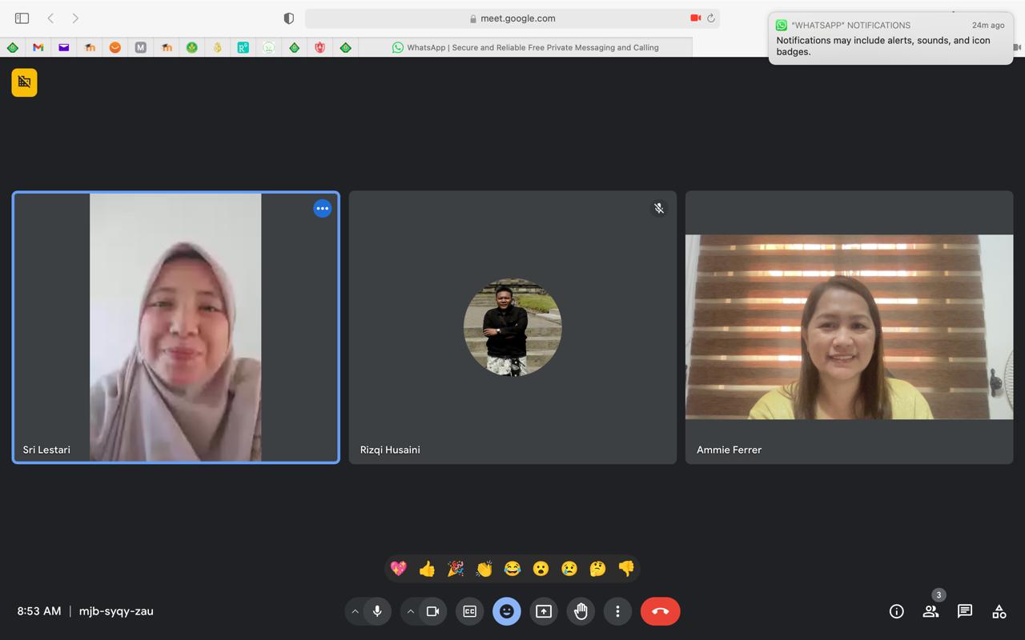Send thinking face reaction
This screenshot has width=1025, height=640.
597,569
